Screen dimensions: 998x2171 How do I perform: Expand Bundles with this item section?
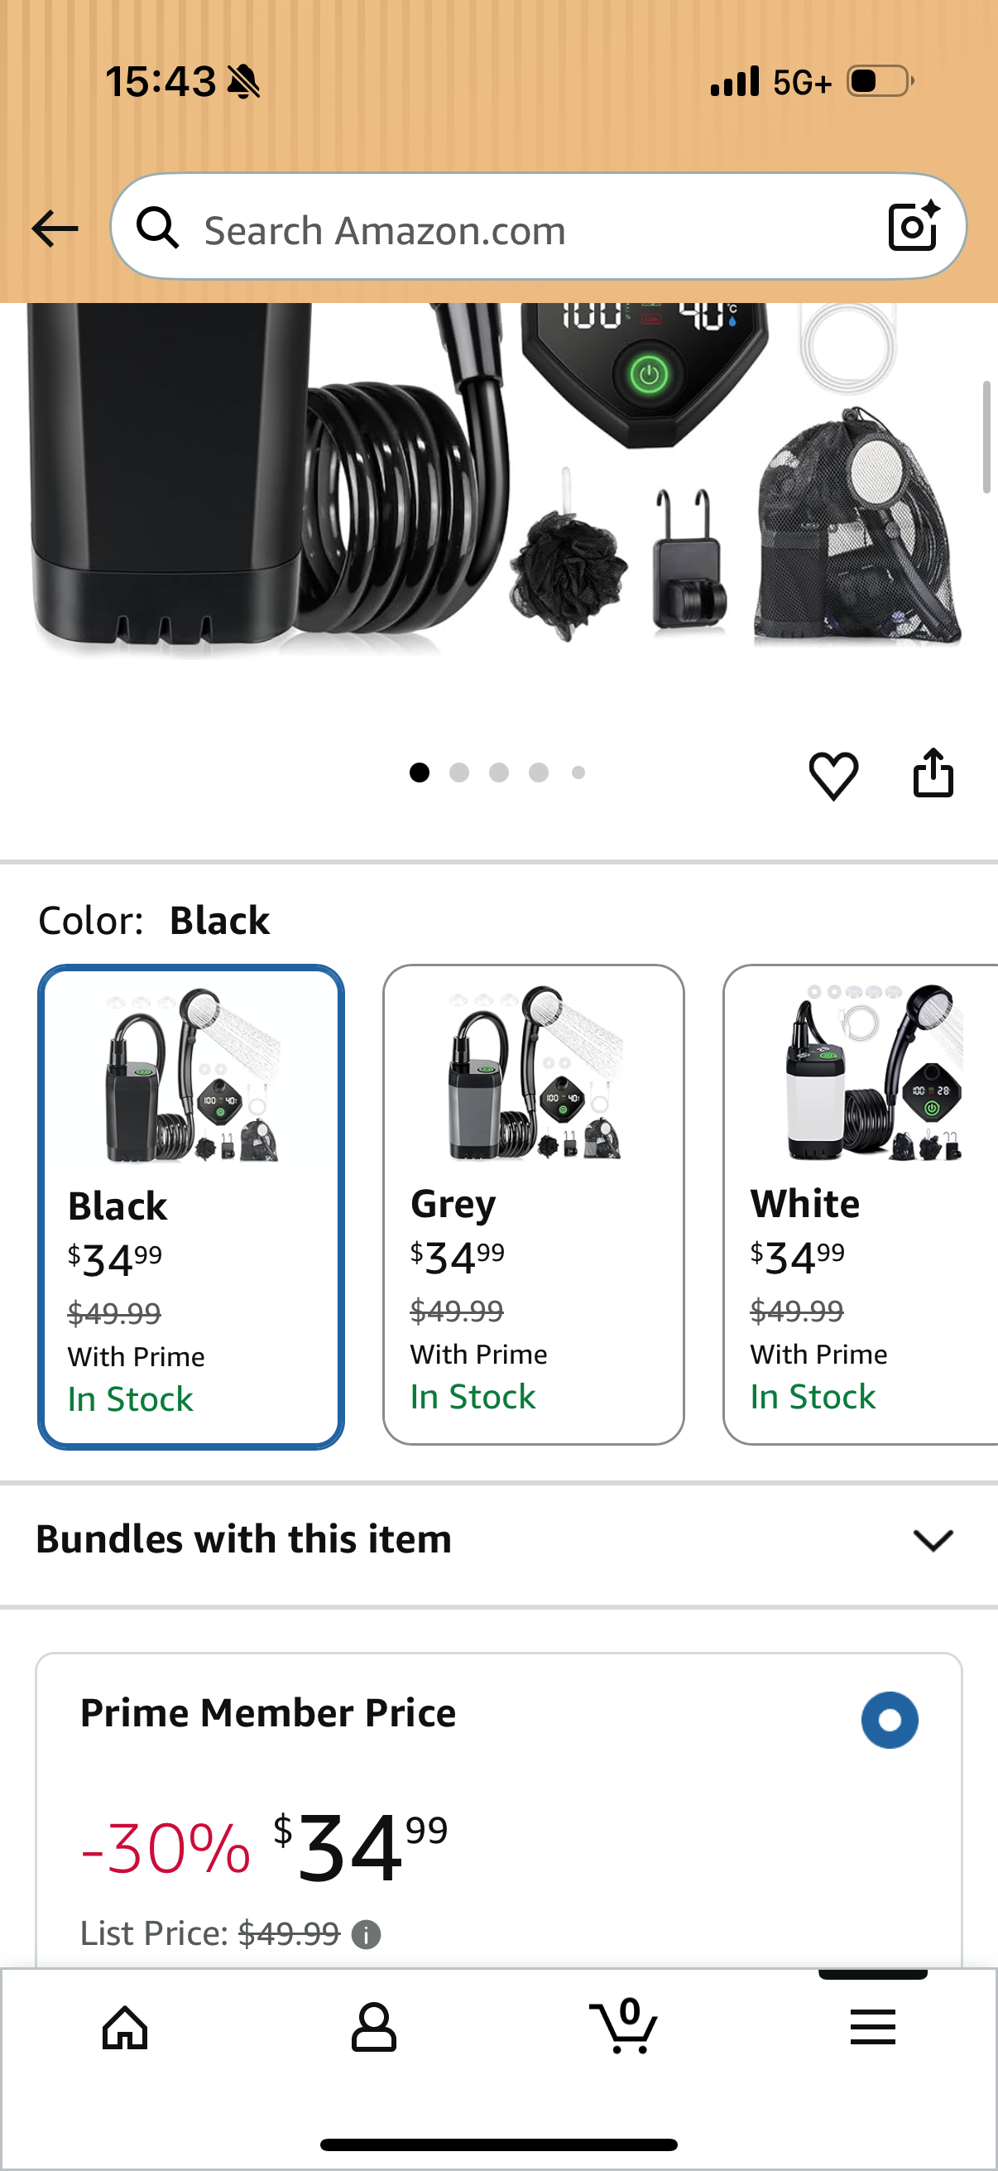(x=498, y=1539)
